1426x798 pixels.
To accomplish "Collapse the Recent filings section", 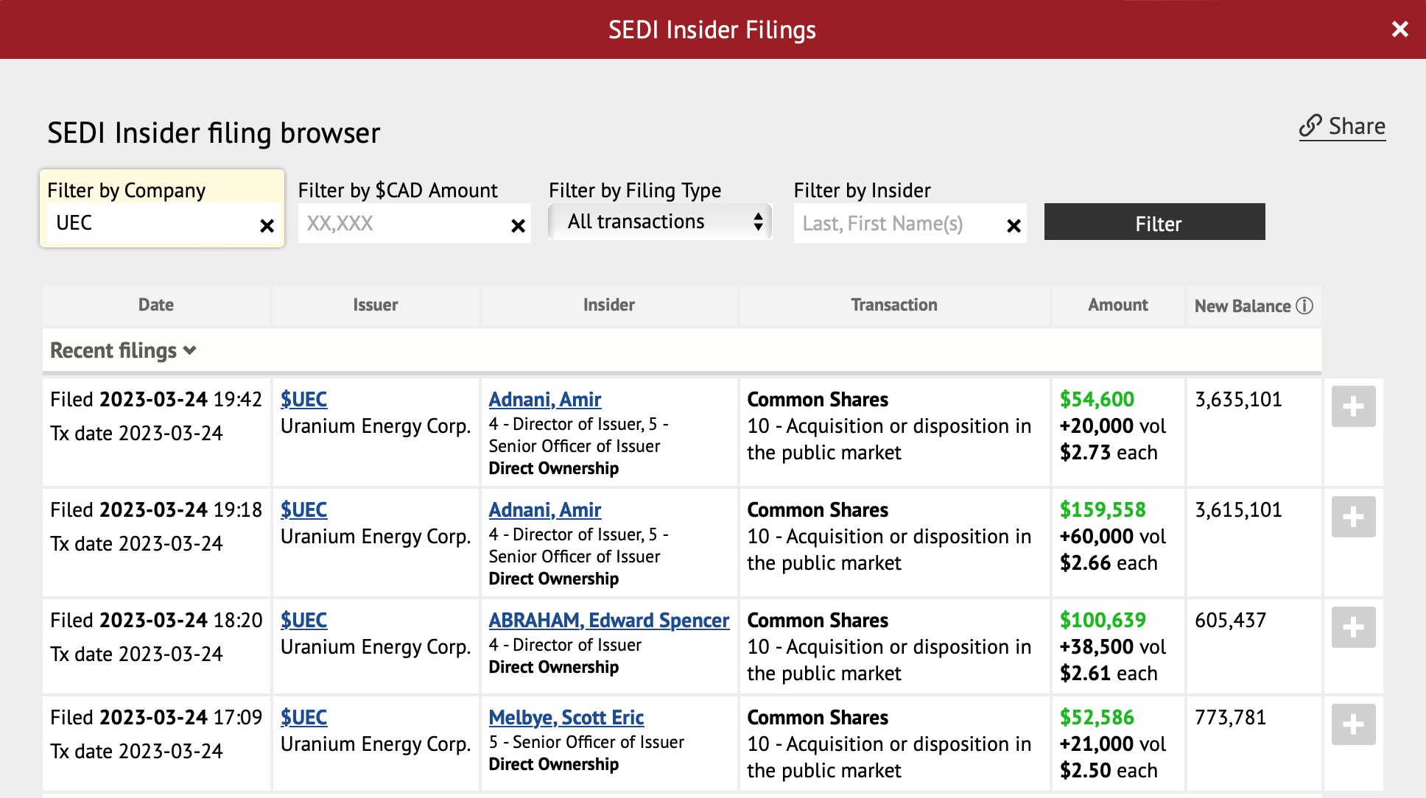I will [123, 350].
